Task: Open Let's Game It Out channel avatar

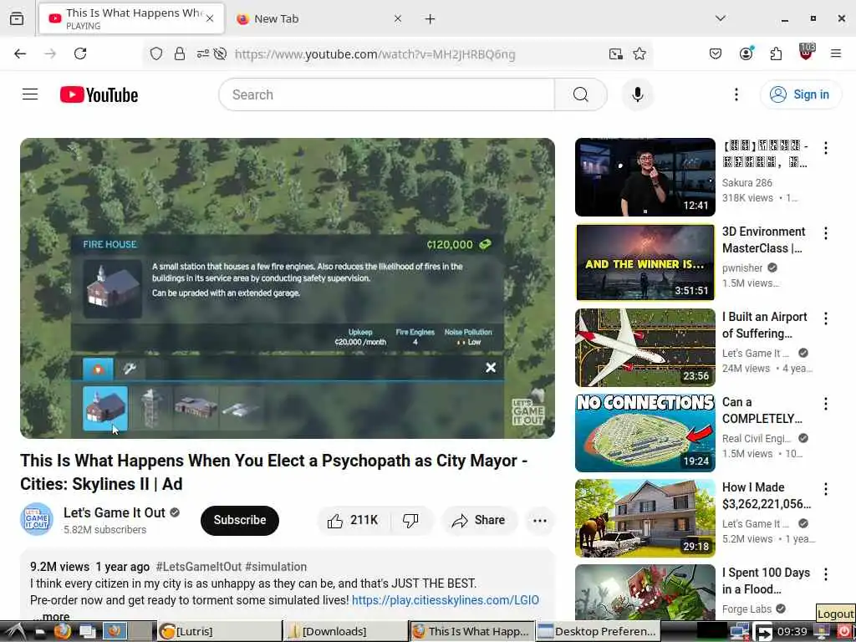Action: point(37,519)
